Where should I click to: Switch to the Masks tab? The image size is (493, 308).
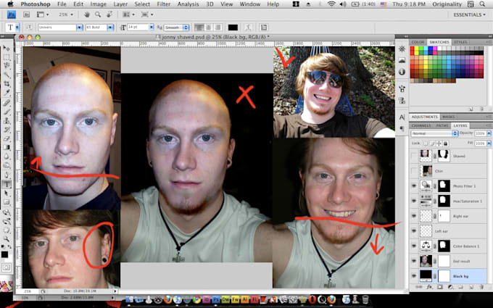coord(449,117)
